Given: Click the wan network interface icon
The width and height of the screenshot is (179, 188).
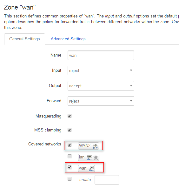Looking at the screenshot, I should coord(91,169).
